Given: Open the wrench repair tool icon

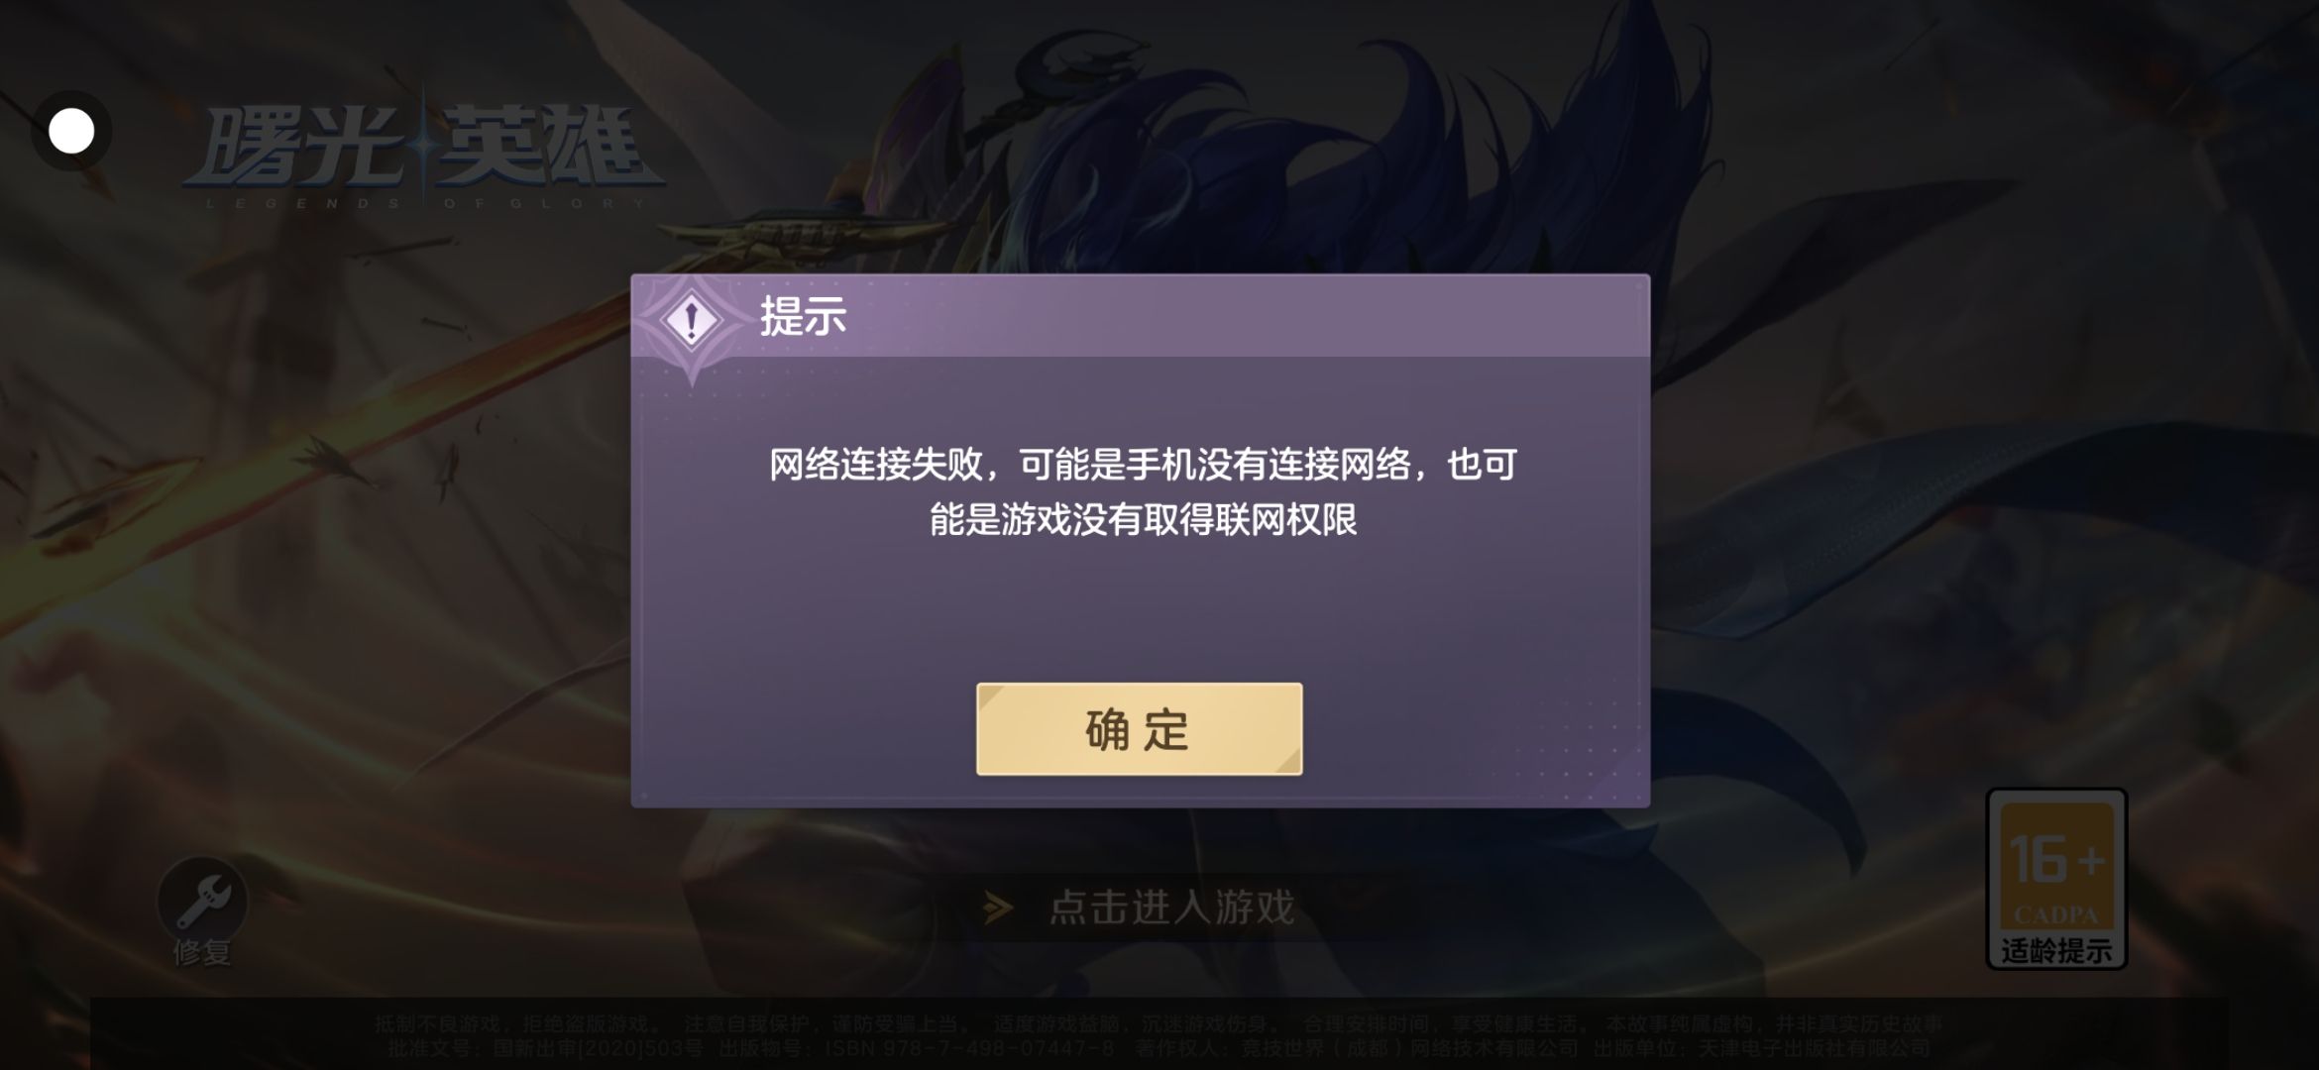Looking at the screenshot, I should click(x=202, y=900).
